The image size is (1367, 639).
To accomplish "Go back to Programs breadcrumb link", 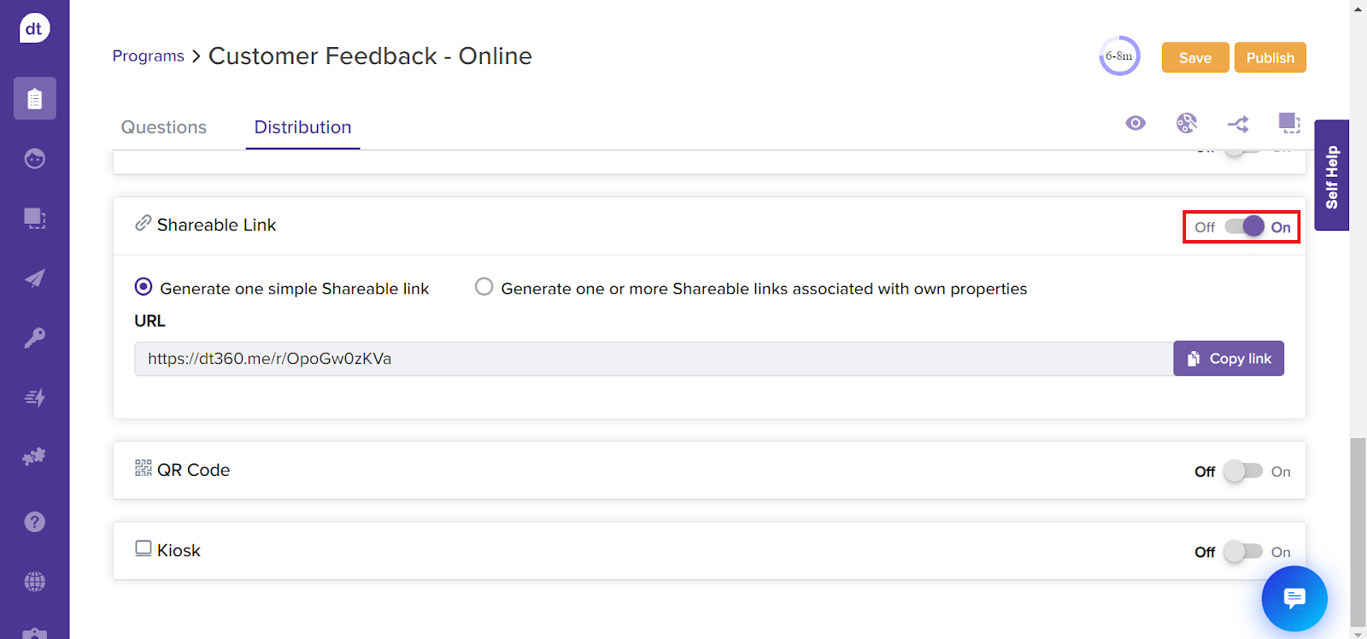I will pyautogui.click(x=149, y=56).
